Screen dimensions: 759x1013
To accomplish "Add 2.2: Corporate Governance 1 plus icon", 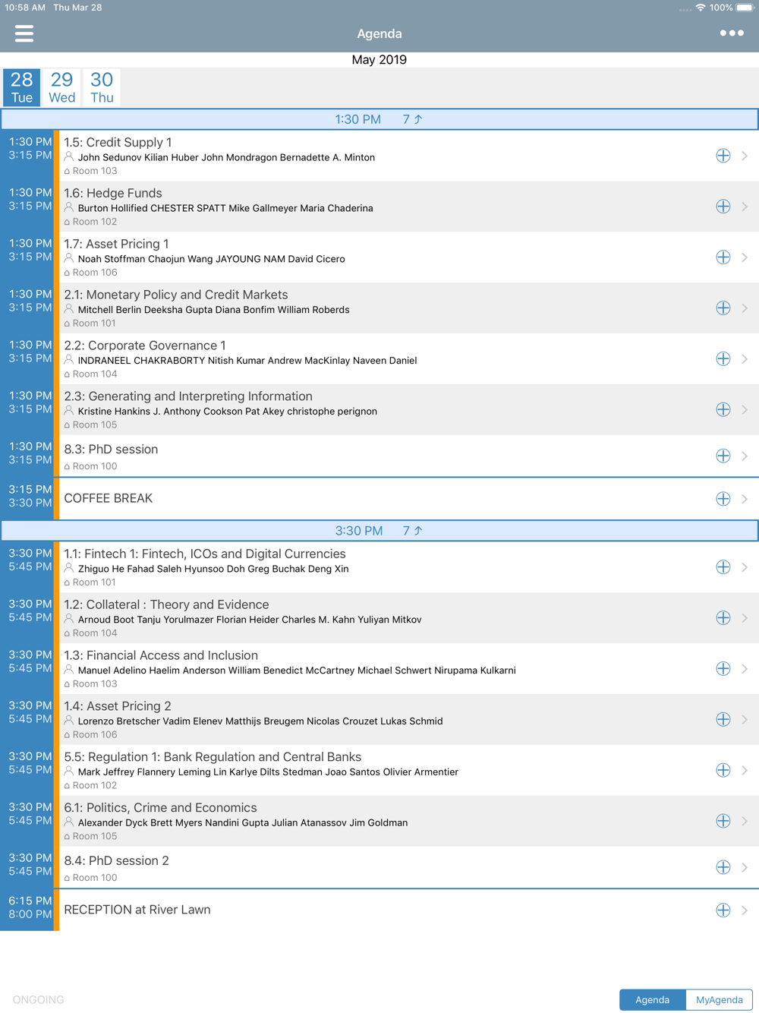I will (x=723, y=358).
